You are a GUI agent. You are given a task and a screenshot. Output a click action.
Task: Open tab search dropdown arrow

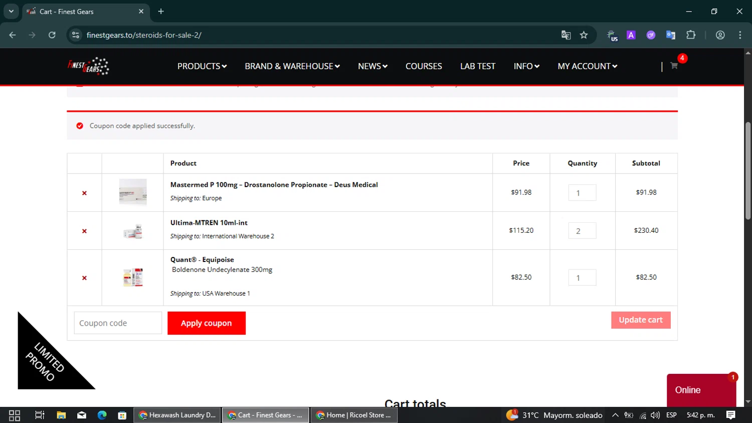coord(11,11)
